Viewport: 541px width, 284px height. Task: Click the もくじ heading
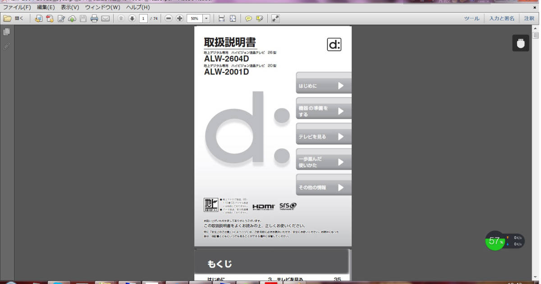(220, 264)
